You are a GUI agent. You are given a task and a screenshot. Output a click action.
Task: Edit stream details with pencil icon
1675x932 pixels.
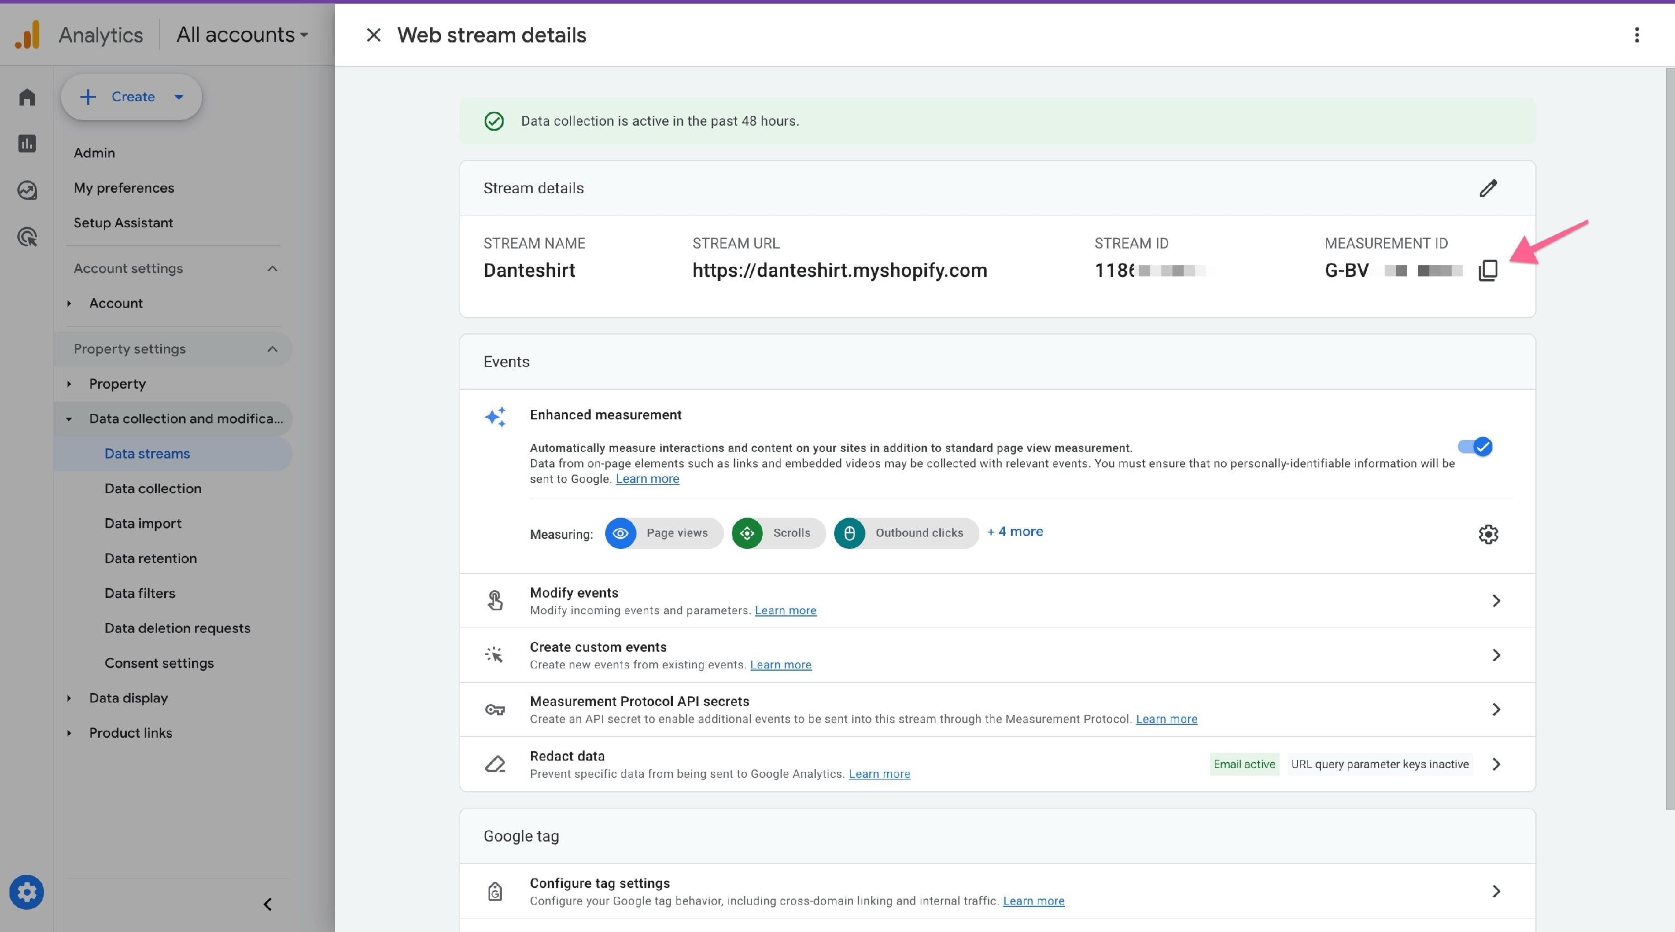coord(1488,189)
